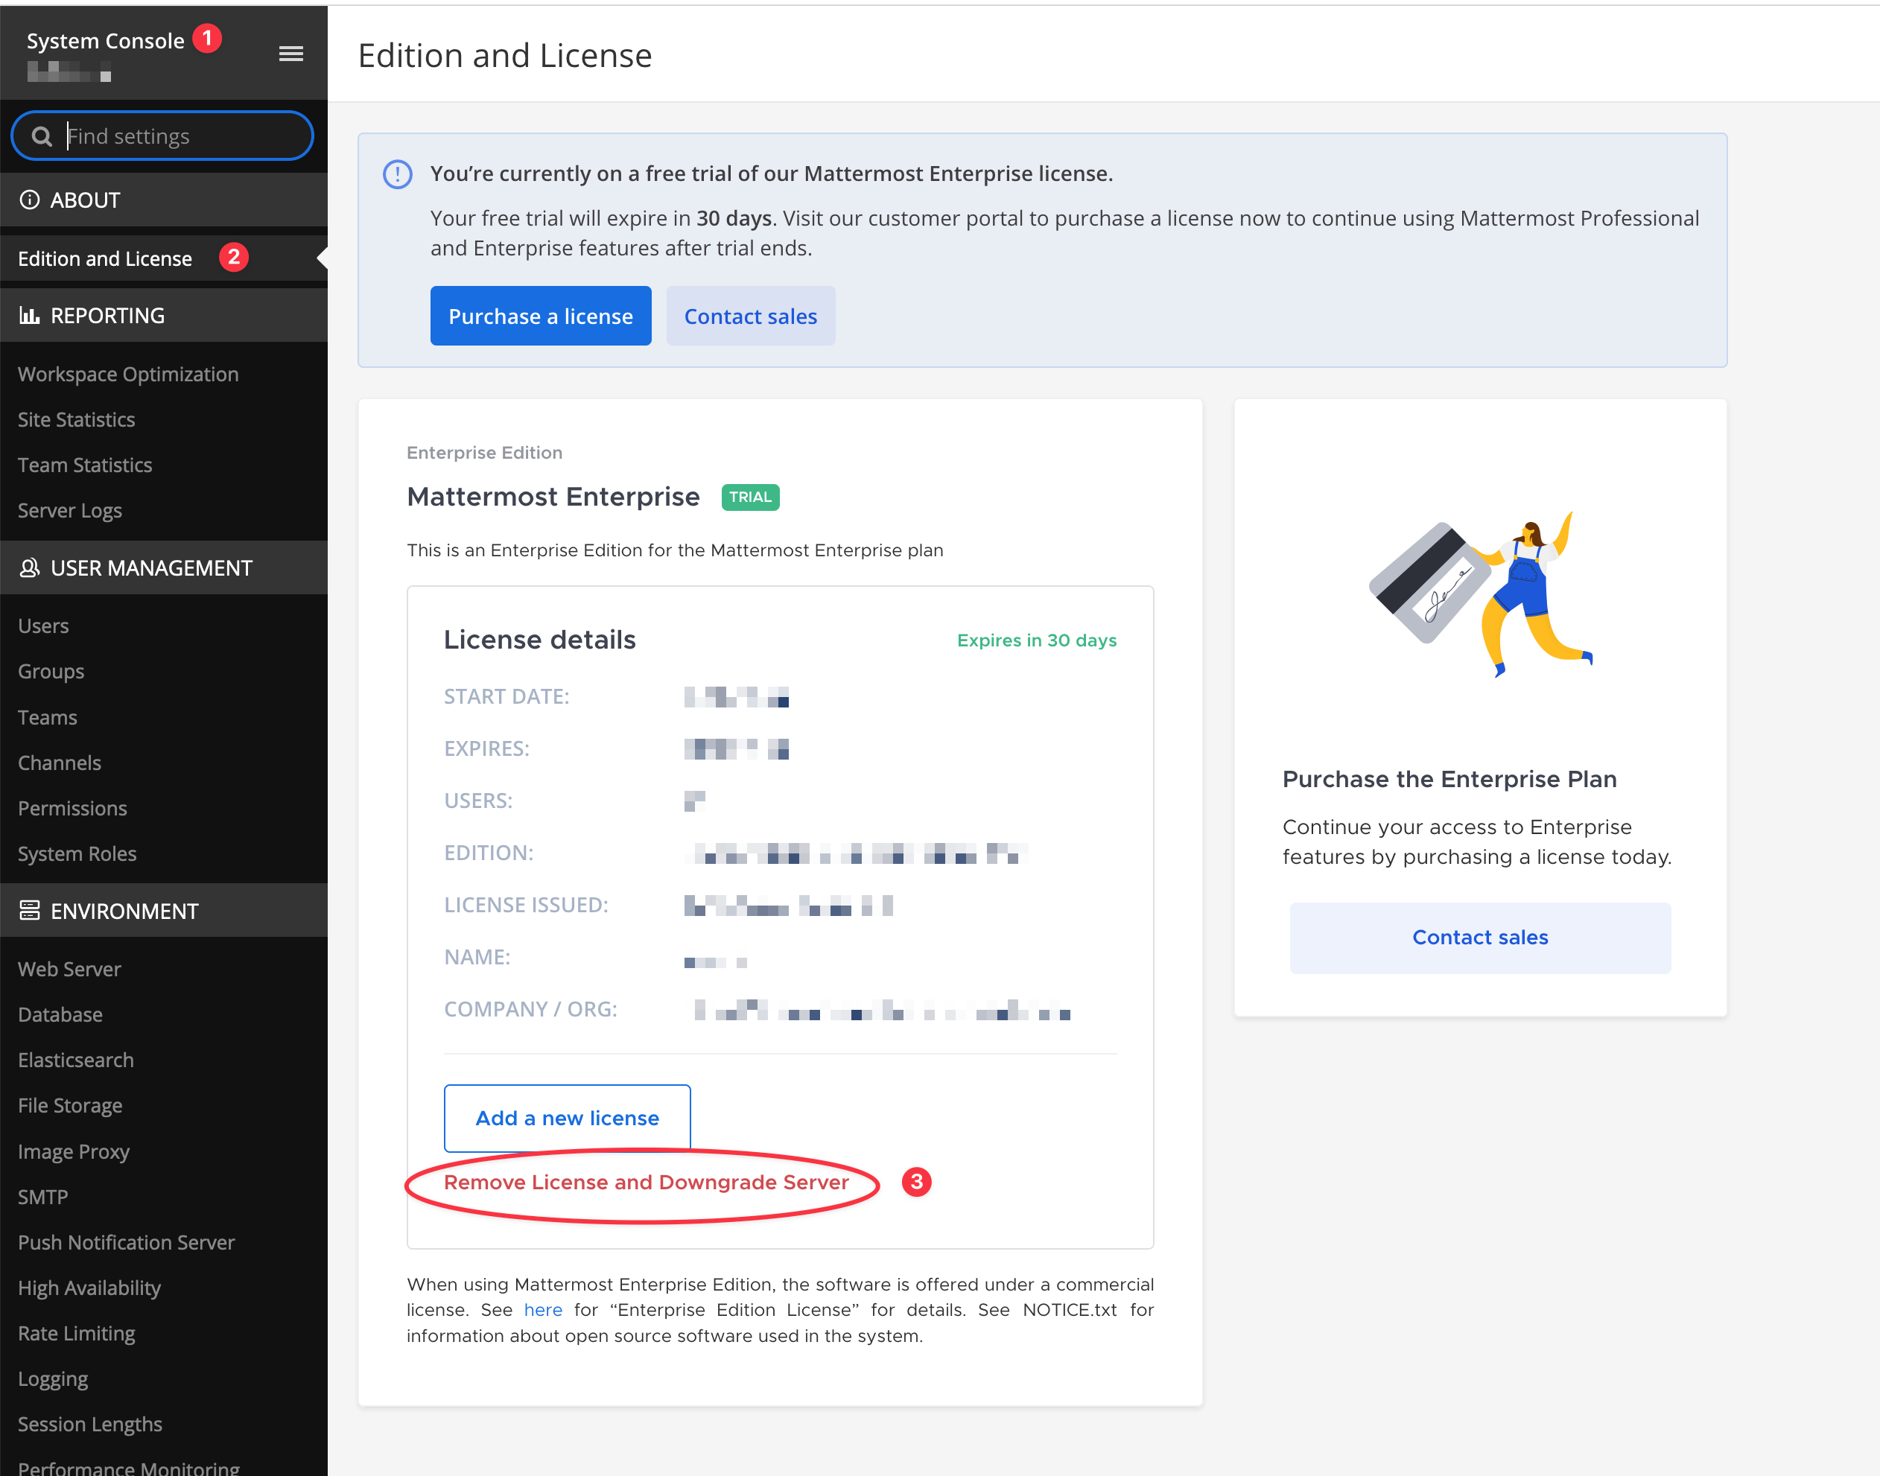The width and height of the screenshot is (1880, 1476).
Task: Click the Reporting bar chart icon
Action: pos(29,316)
